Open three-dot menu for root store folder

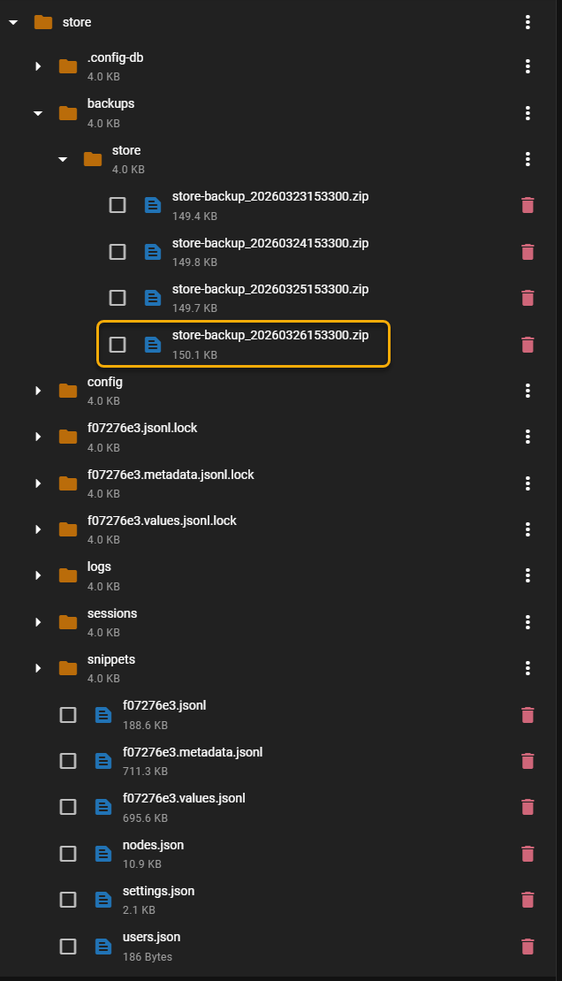click(x=528, y=22)
